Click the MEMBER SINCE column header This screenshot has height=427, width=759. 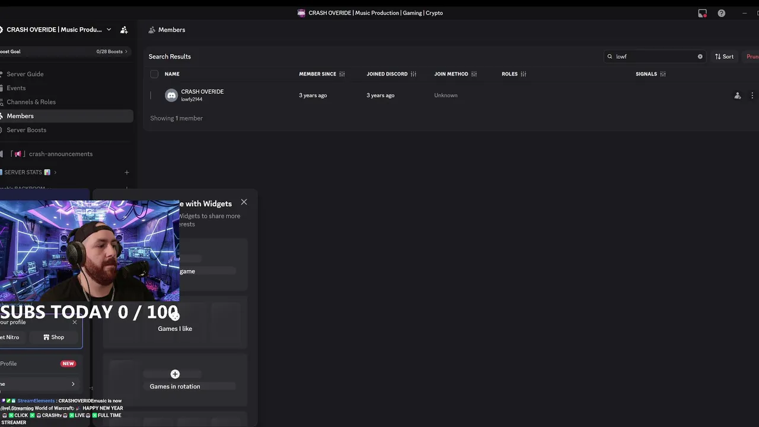pyautogui.click(x=317, y=74)
